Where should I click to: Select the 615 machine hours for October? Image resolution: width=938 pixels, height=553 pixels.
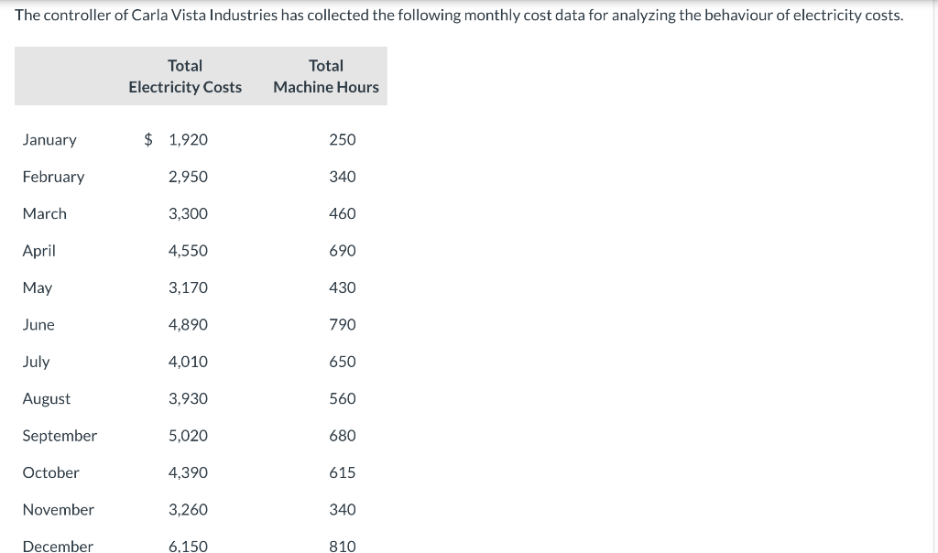(342, 472)
